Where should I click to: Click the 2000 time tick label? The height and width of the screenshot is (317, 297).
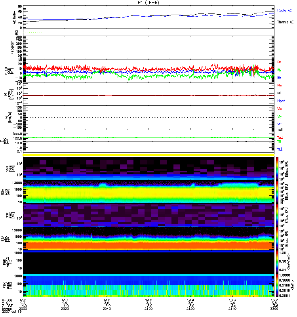coord(23,309)
